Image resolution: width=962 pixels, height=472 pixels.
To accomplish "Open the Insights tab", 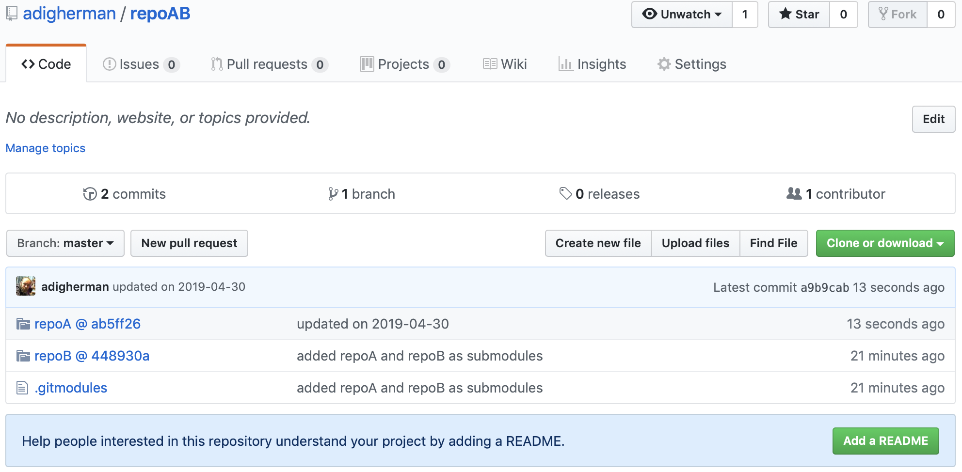I will (592, 64).
